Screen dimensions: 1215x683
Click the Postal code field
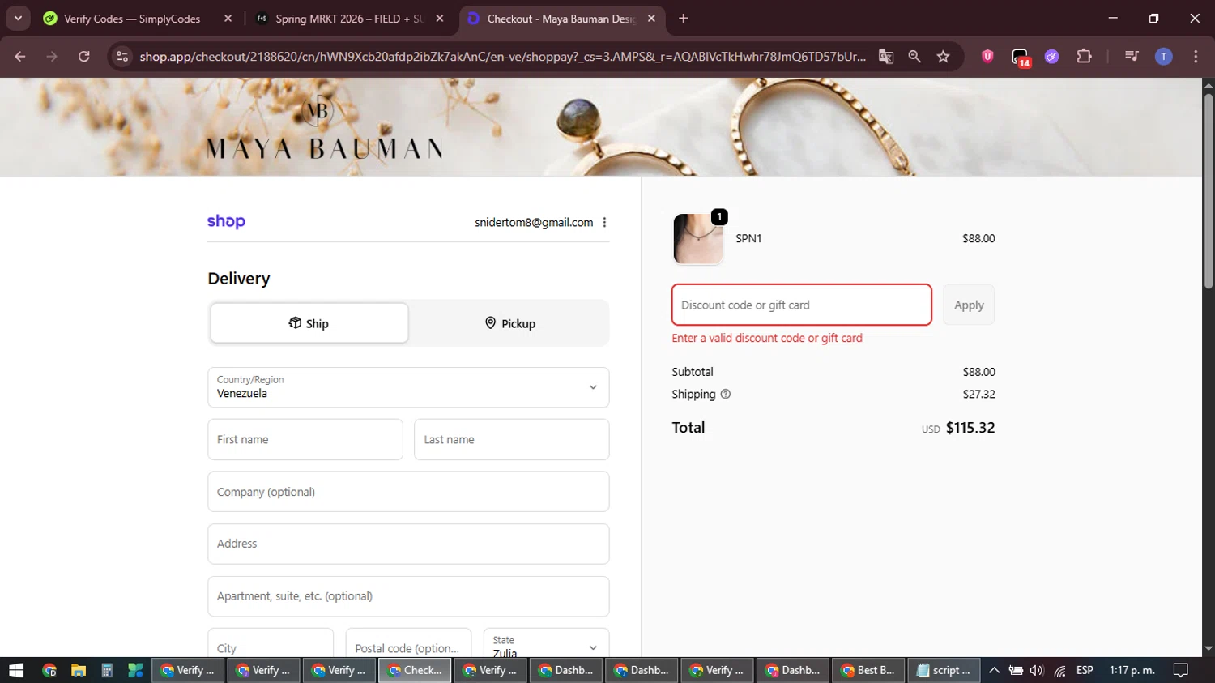(408, 643)
